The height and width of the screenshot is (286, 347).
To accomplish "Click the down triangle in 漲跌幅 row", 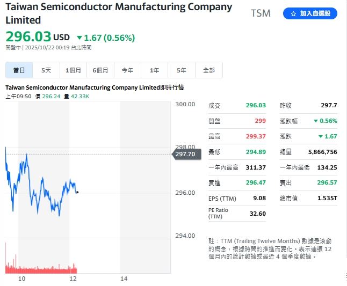I will [316, 121].
